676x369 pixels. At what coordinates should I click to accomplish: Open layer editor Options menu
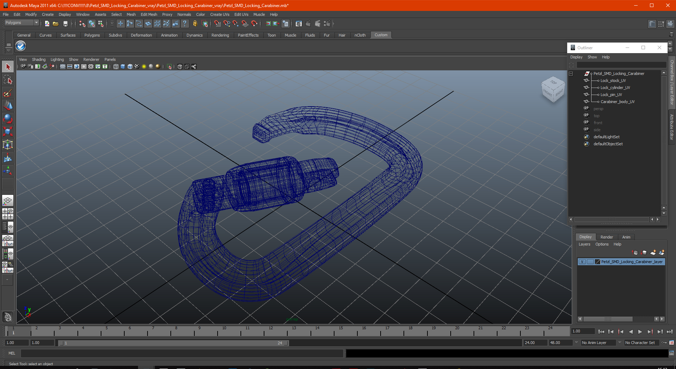tap(602, 244)
